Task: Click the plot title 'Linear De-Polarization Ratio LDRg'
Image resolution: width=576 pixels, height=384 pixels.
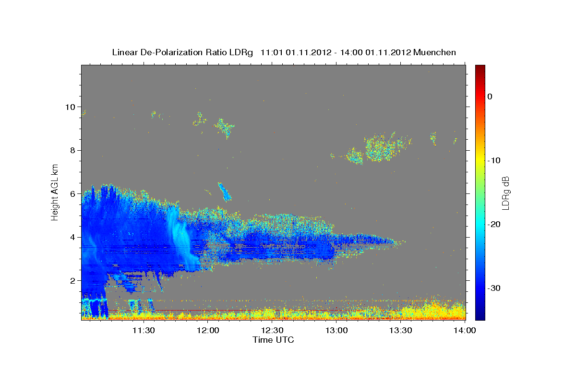Action: pos(182,52)
